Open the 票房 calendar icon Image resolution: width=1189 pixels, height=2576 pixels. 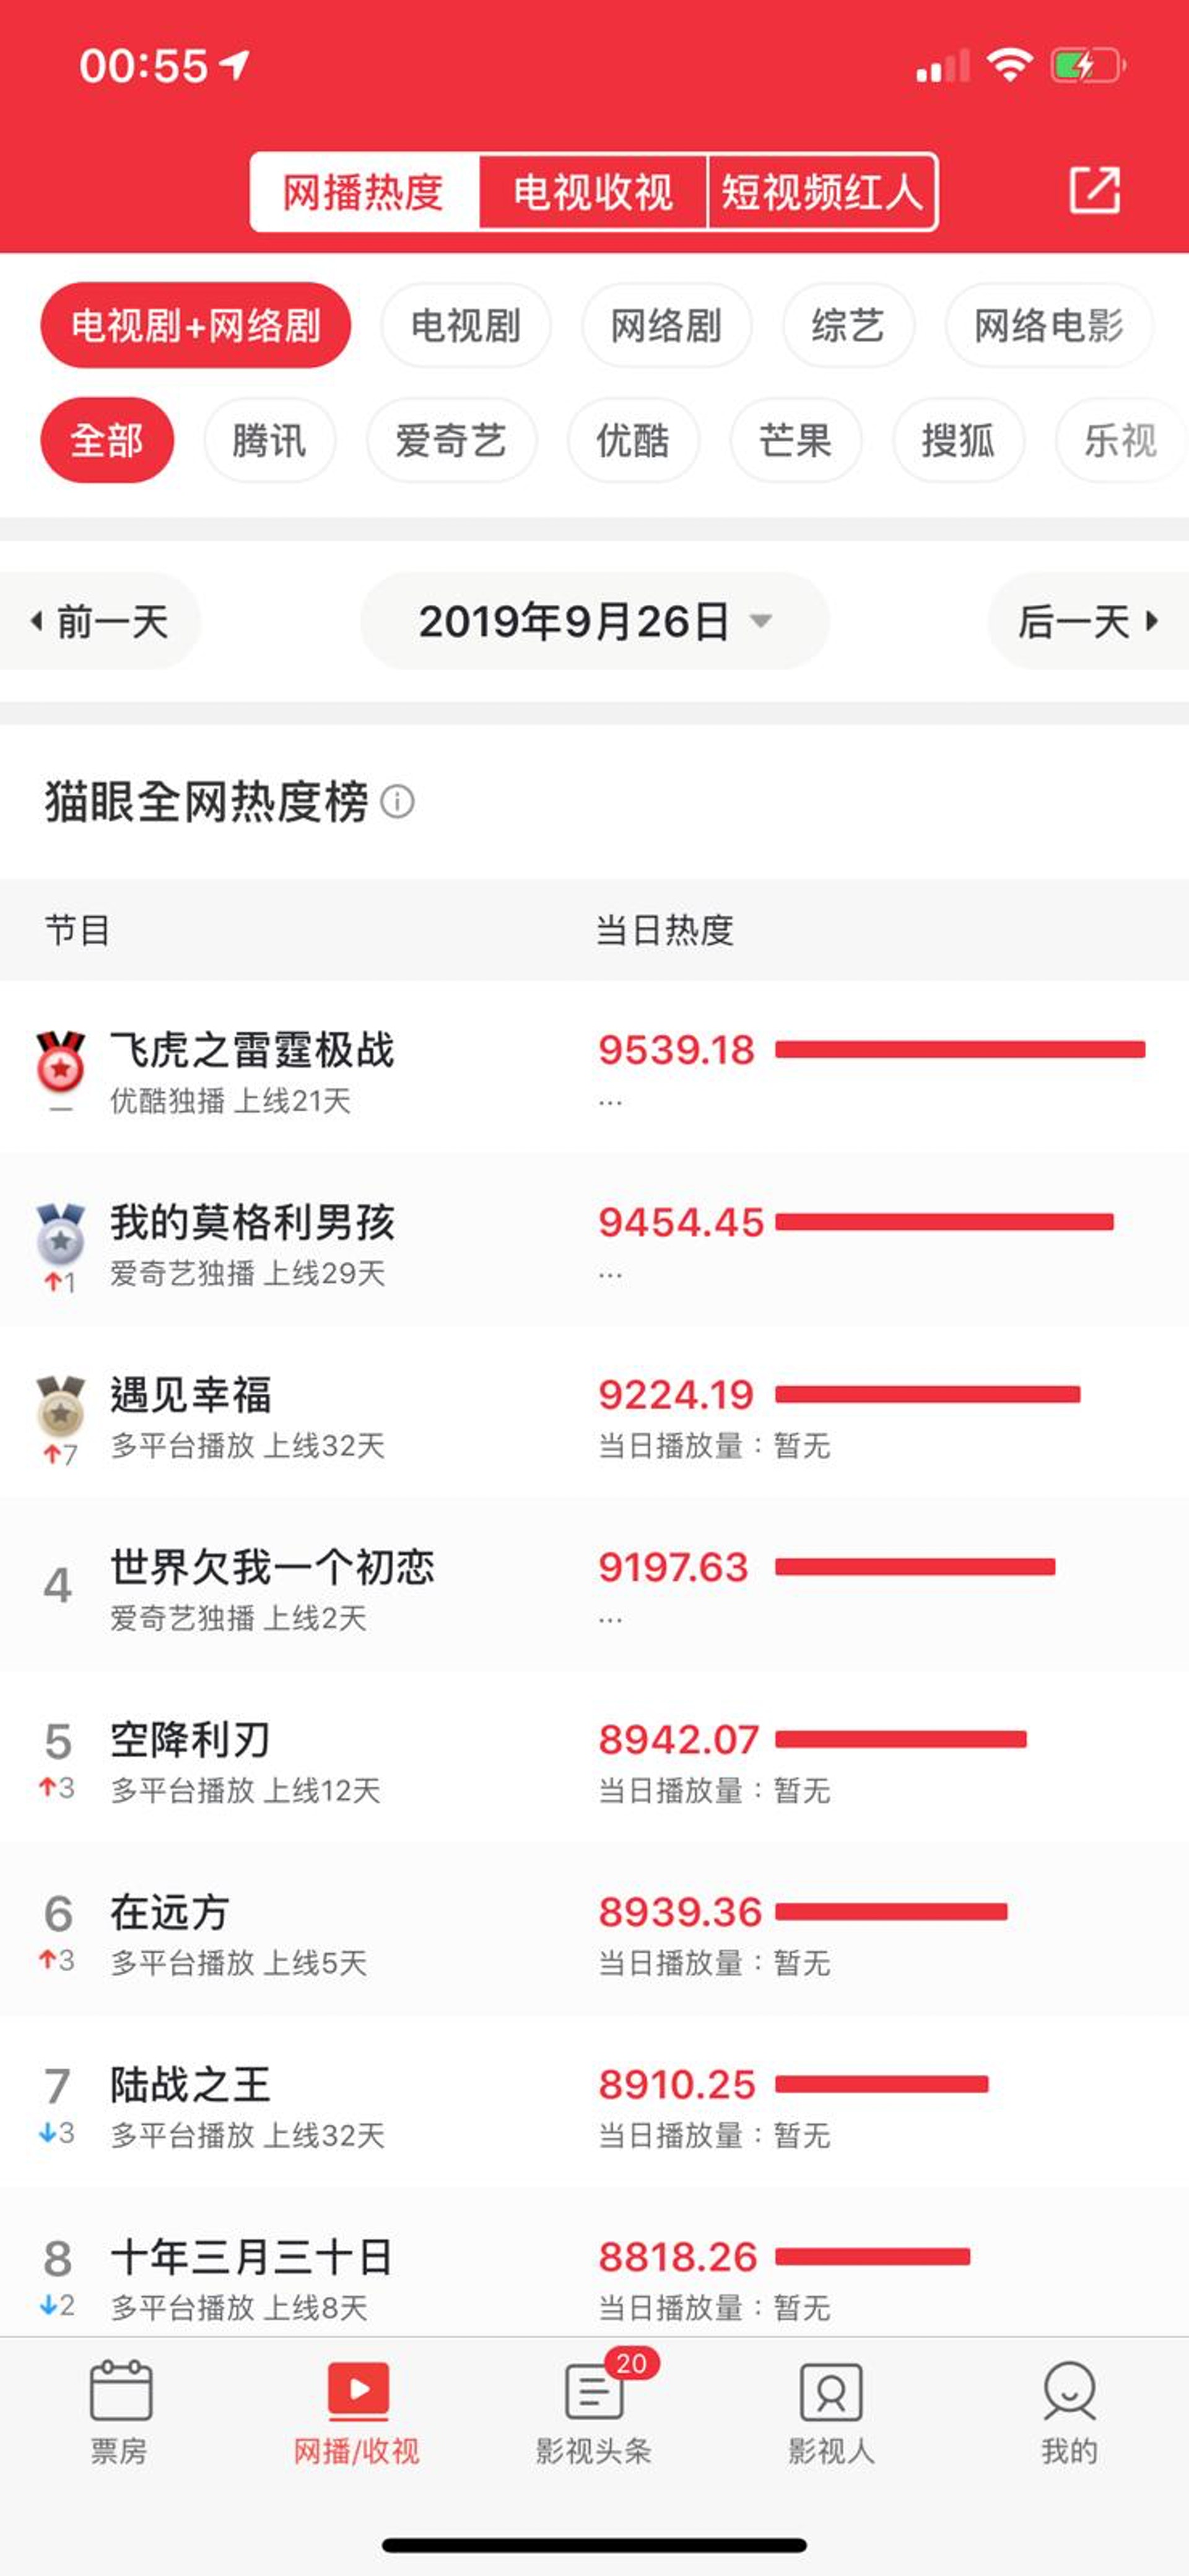point(120,2389)
